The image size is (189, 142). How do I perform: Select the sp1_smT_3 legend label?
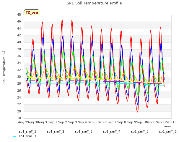84,132
